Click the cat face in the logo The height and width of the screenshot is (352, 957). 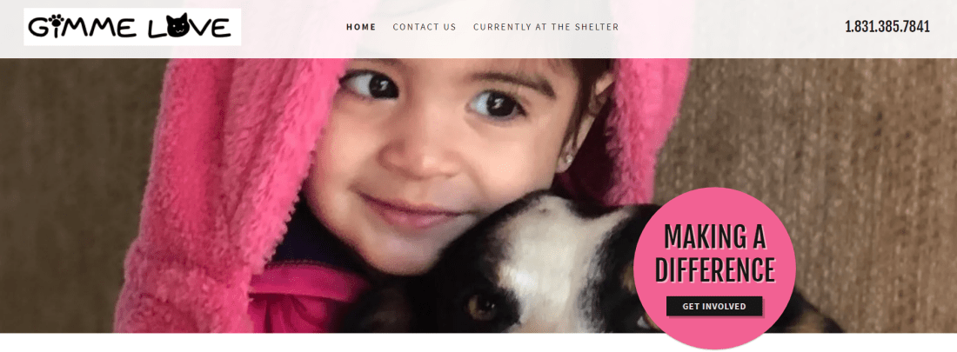tap(177, 26)
